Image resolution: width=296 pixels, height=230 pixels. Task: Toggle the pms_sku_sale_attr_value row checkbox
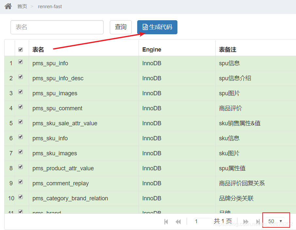(21, 122)
